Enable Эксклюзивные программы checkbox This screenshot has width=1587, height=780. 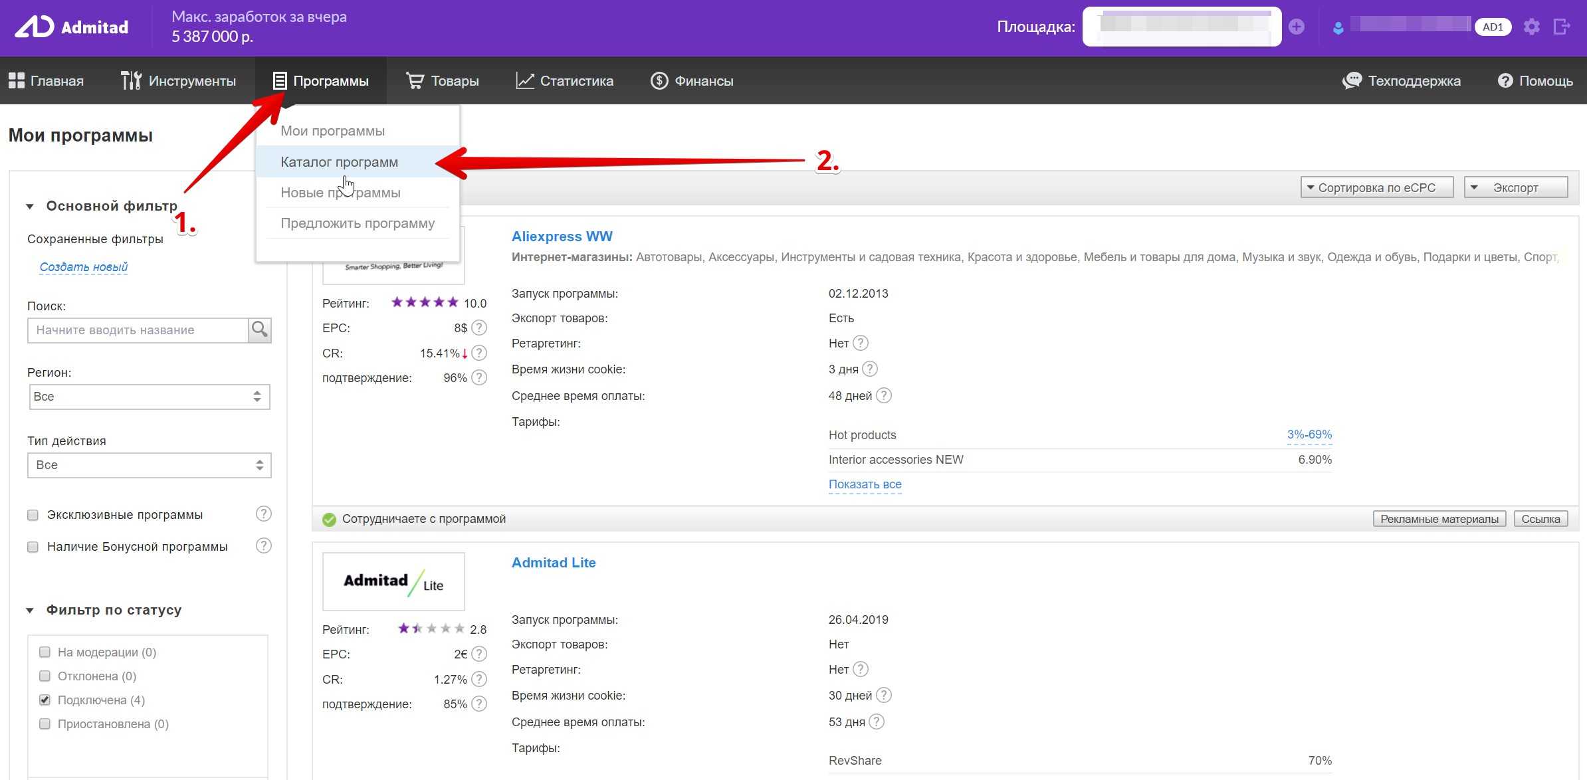(x=33, y=515)
